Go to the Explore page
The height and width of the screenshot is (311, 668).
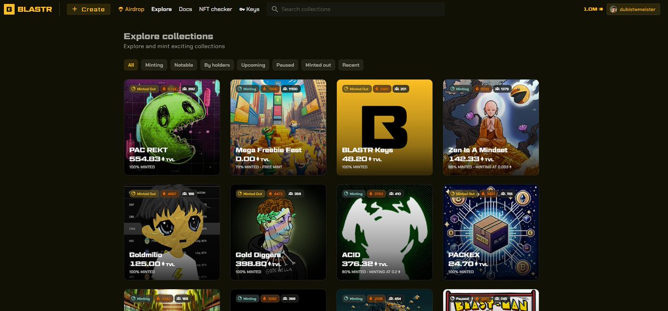tap(161, 9)
